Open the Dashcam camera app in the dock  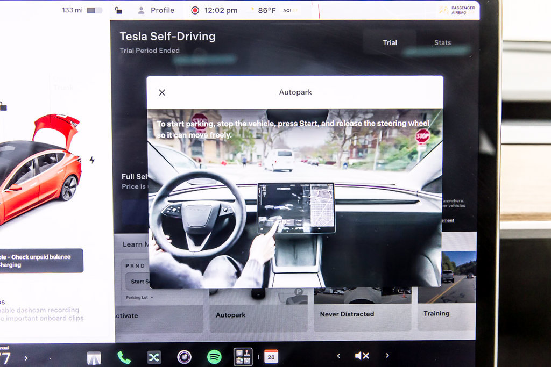184,357
